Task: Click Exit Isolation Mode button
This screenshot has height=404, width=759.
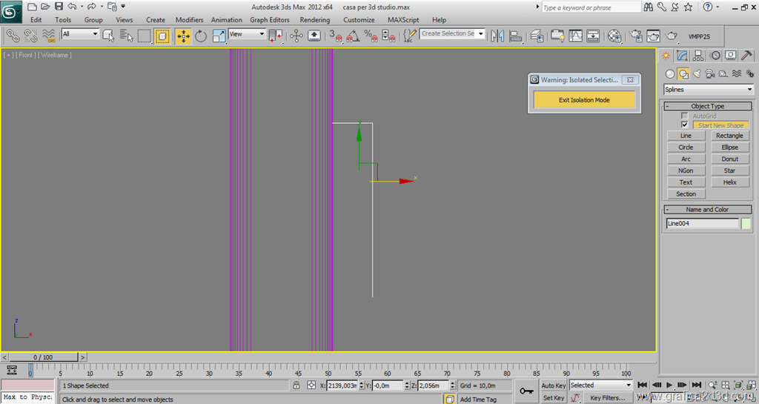Action: [584, 100]
